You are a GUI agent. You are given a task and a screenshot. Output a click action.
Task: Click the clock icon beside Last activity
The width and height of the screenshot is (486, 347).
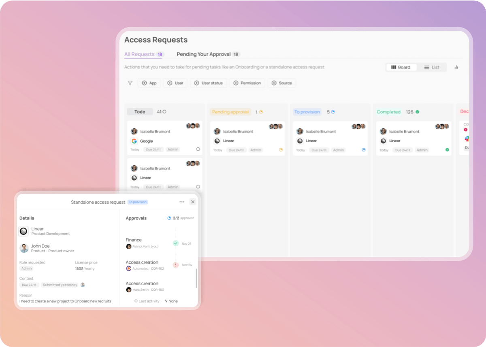(x=136, y=301)
